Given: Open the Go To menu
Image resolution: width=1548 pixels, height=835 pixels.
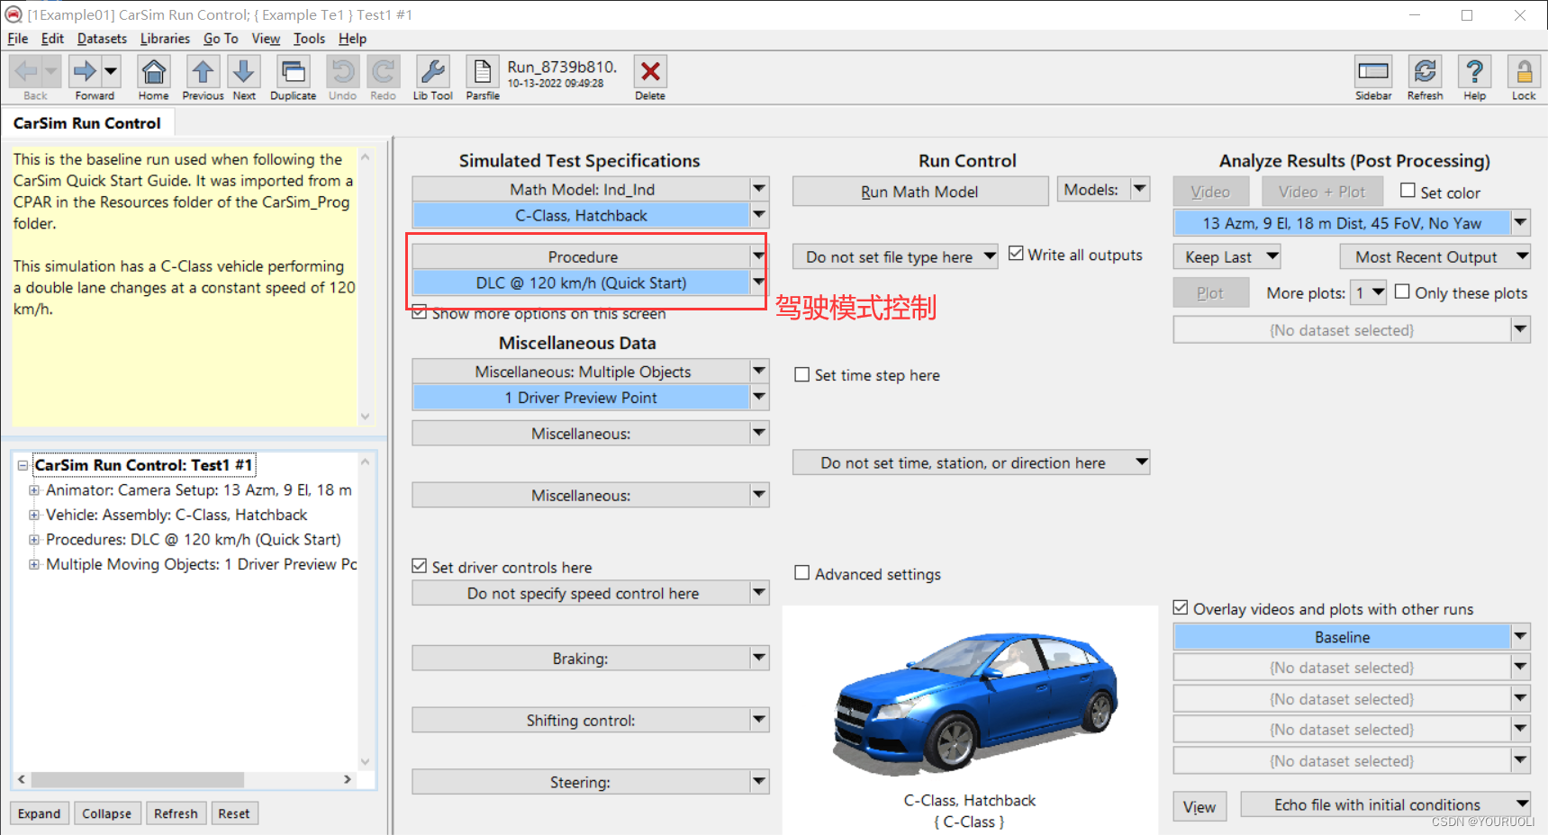Looking at the screenshot, I should point(221,39).
